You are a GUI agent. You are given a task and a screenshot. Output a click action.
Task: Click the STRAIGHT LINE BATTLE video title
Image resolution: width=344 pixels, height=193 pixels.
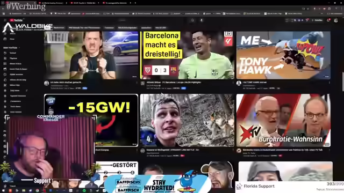coord(173,150)
